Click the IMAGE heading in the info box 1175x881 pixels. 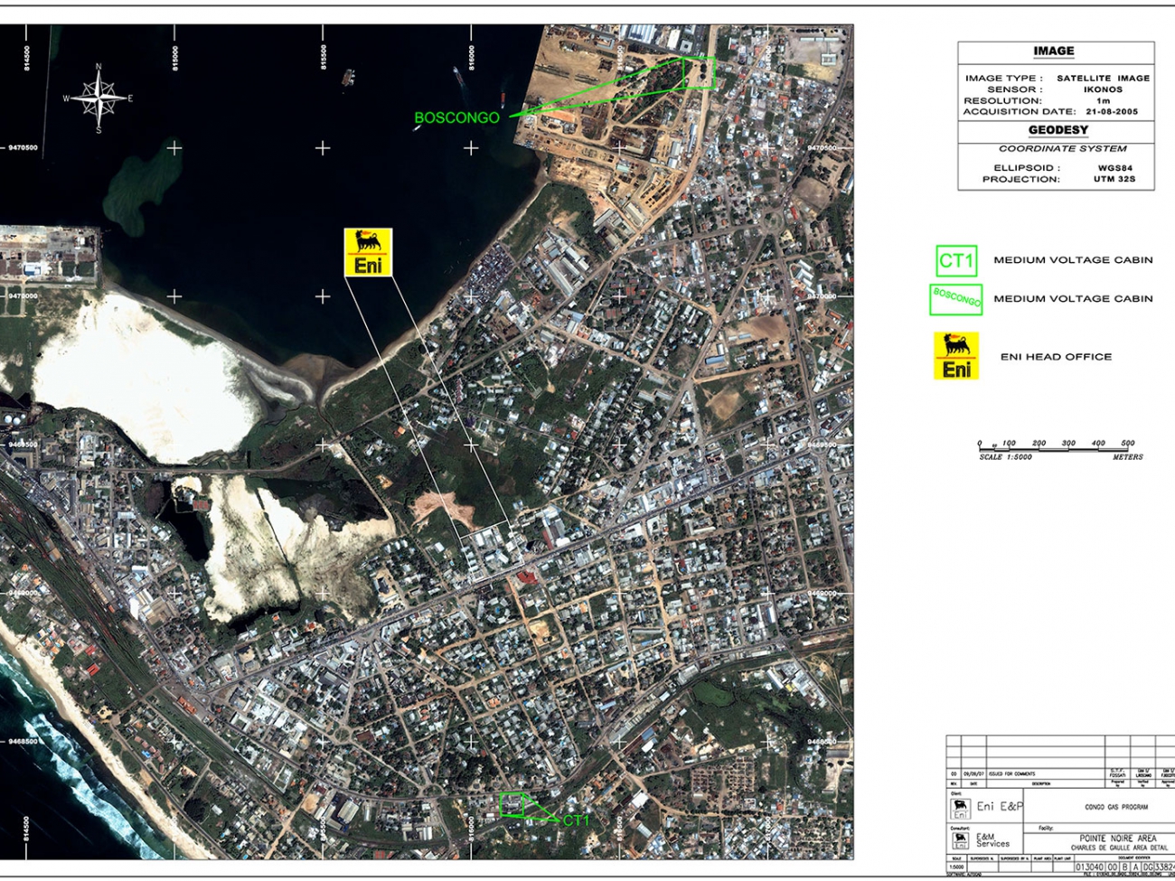(x=1054, y=52)
